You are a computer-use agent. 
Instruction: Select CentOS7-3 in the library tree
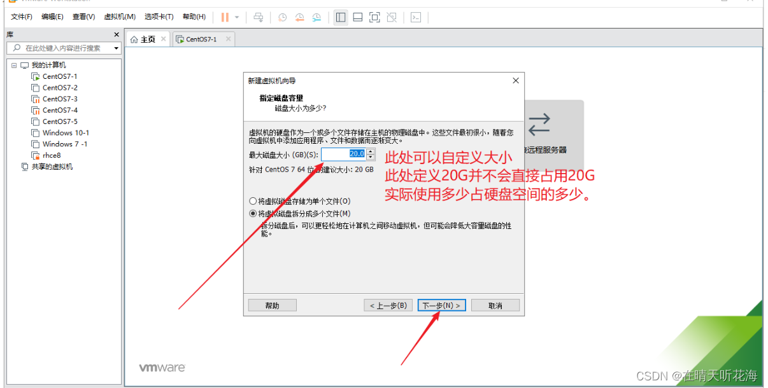(x=60, y=99)
